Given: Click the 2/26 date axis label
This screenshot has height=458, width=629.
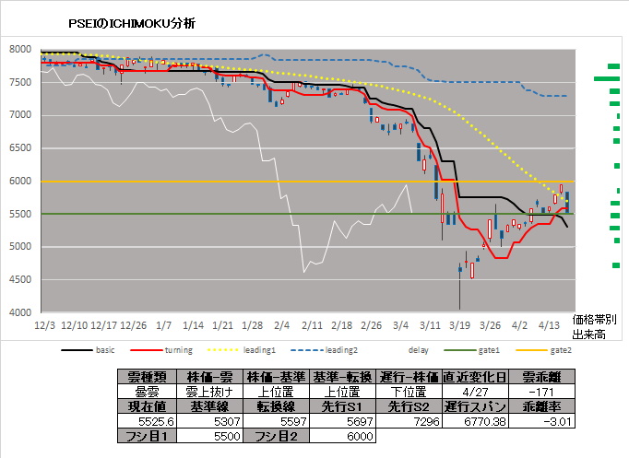Looking at the screenshot, I should tap(371, 325).
